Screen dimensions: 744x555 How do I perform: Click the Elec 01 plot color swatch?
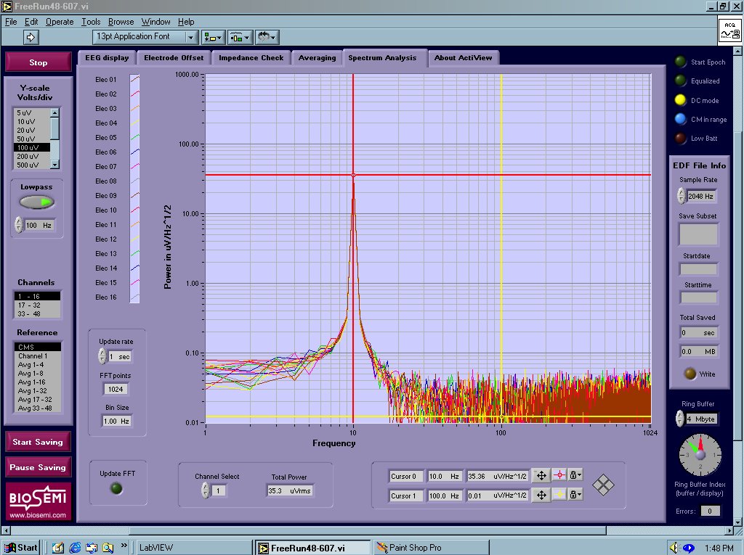coord(134,80)
